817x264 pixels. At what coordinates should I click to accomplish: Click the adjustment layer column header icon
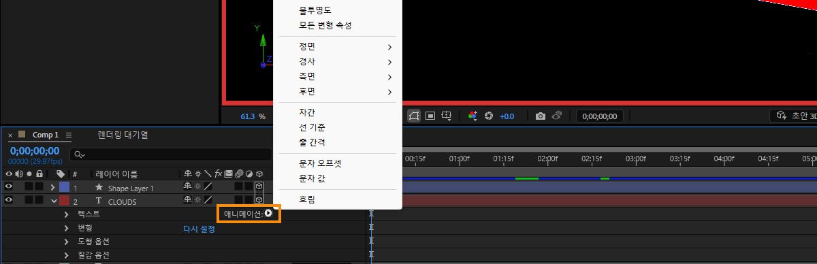pyautogui.click(x=249, y=174)
